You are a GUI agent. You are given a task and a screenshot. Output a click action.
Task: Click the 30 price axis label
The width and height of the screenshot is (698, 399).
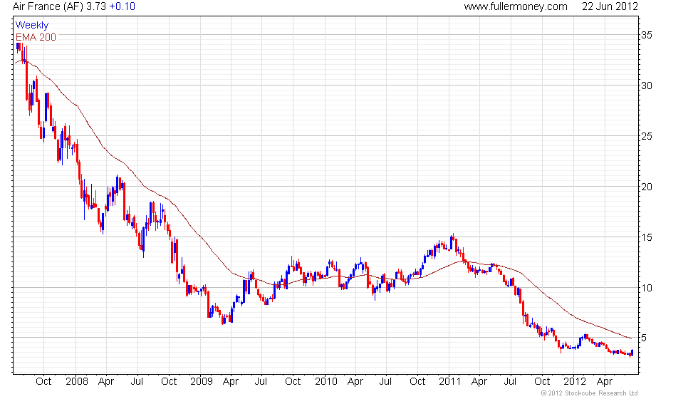tap(647, 85)
